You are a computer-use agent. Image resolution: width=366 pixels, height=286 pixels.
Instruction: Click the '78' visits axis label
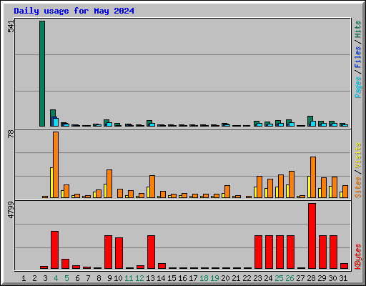tap(11, 134)
